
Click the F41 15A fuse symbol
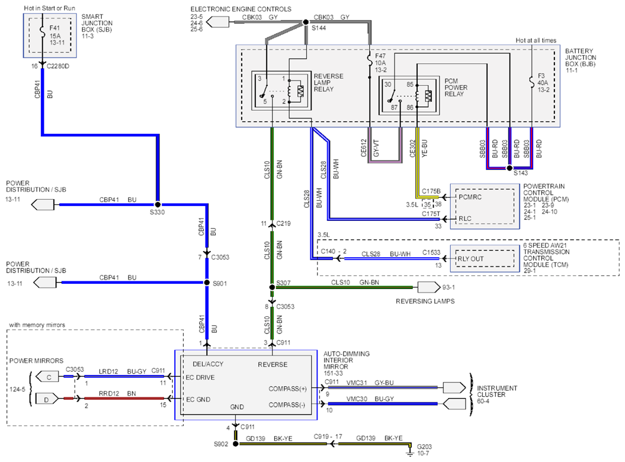(x=43, y=33)
